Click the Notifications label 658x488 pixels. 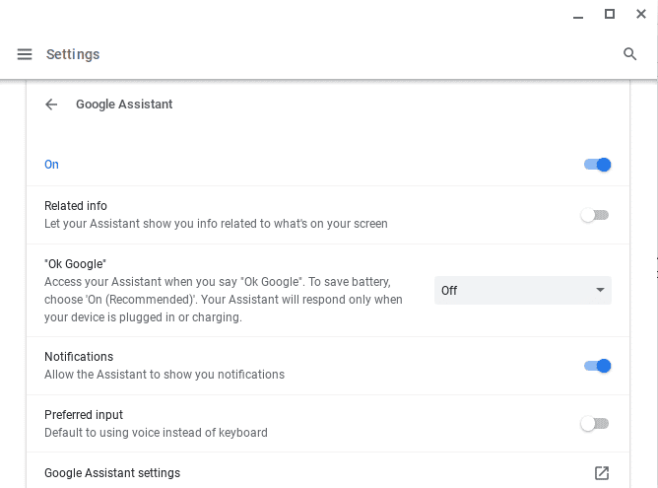[x=79, y=357]
